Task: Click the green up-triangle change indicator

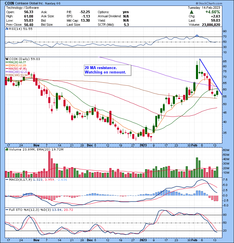Action: click(x=191, y=12)
